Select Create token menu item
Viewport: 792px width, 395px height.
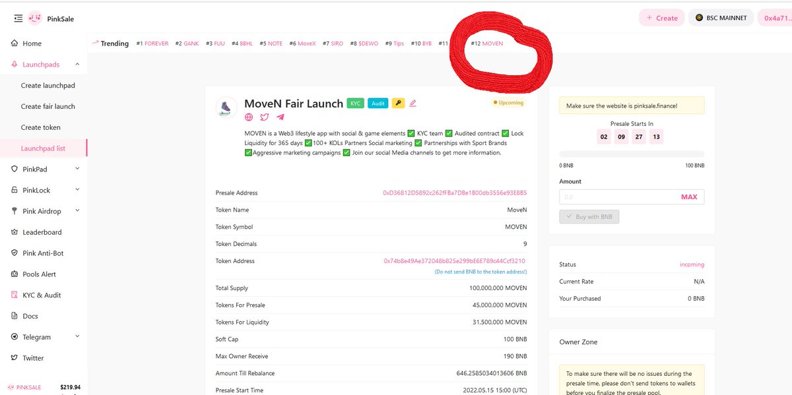click(41, 127)
